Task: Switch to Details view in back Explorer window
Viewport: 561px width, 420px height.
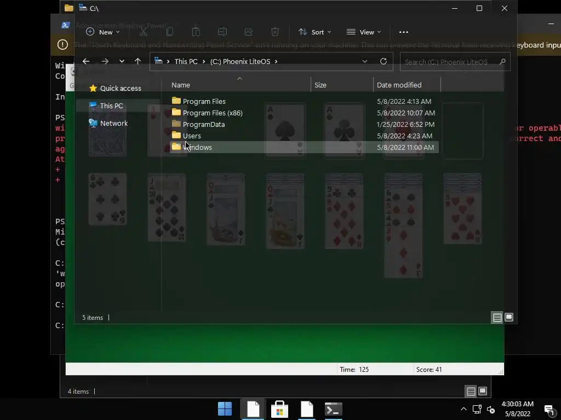Action: tap(471, 392)
